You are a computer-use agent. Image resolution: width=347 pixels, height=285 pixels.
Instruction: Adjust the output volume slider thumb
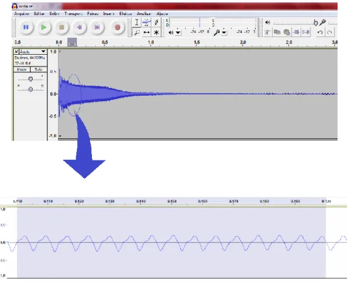coord(316,22)
